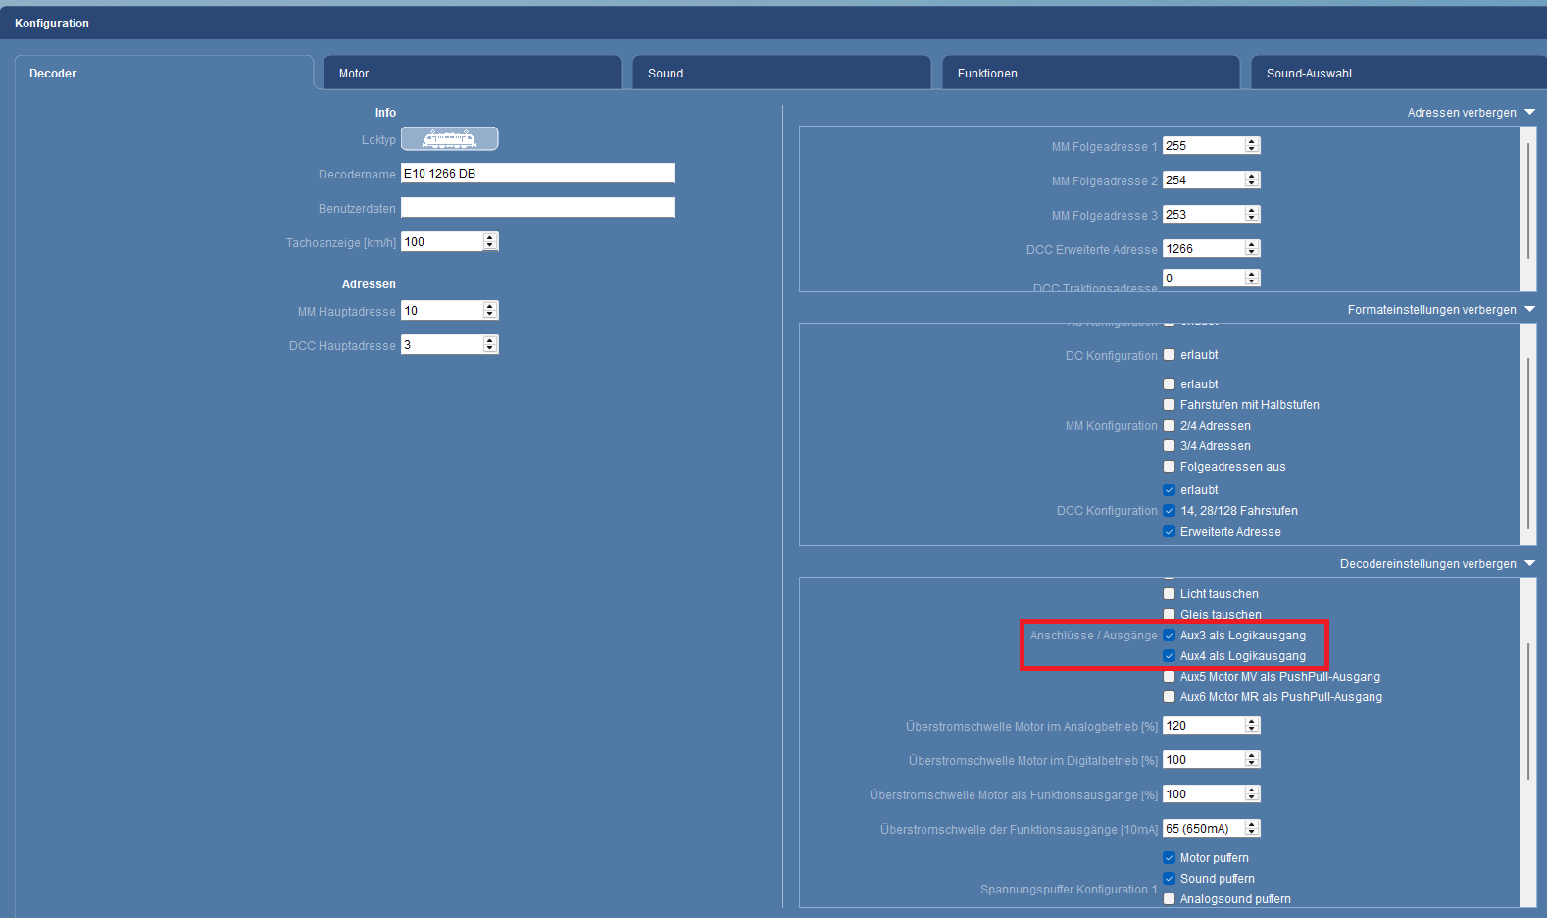Click the Decodername input field
The height and width of the screenshot is (918, 1547).
pyautogui.click(x=537, y=174)
